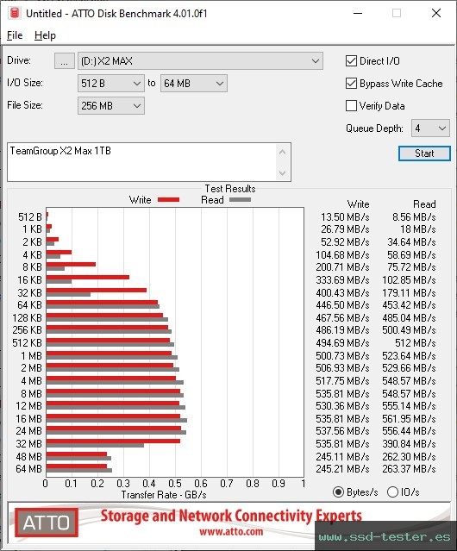
Task: Click the 390.84 MB/s read value
Action: 410,444
